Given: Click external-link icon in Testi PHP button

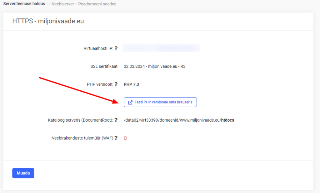Looking at the screenshot, I should 130,102.
